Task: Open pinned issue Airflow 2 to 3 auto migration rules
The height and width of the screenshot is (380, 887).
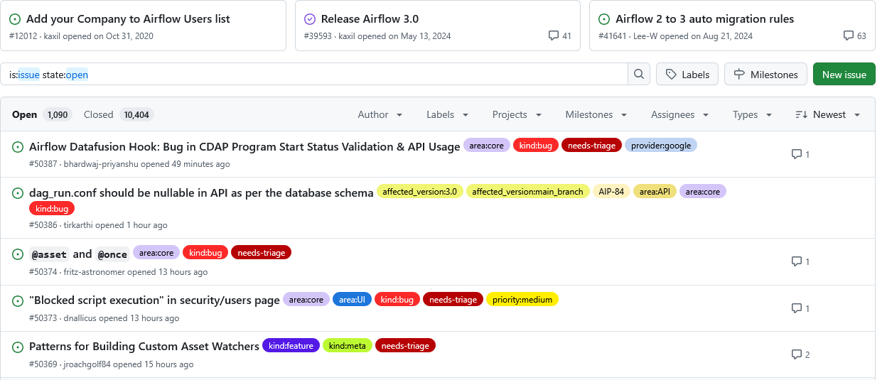Action: [x=705, y=19]
